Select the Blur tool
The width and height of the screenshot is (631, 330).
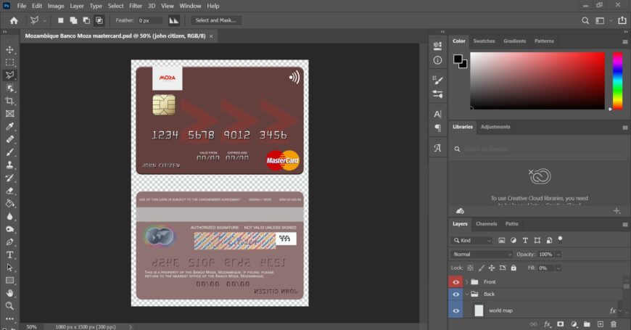[x=9, y=217]
